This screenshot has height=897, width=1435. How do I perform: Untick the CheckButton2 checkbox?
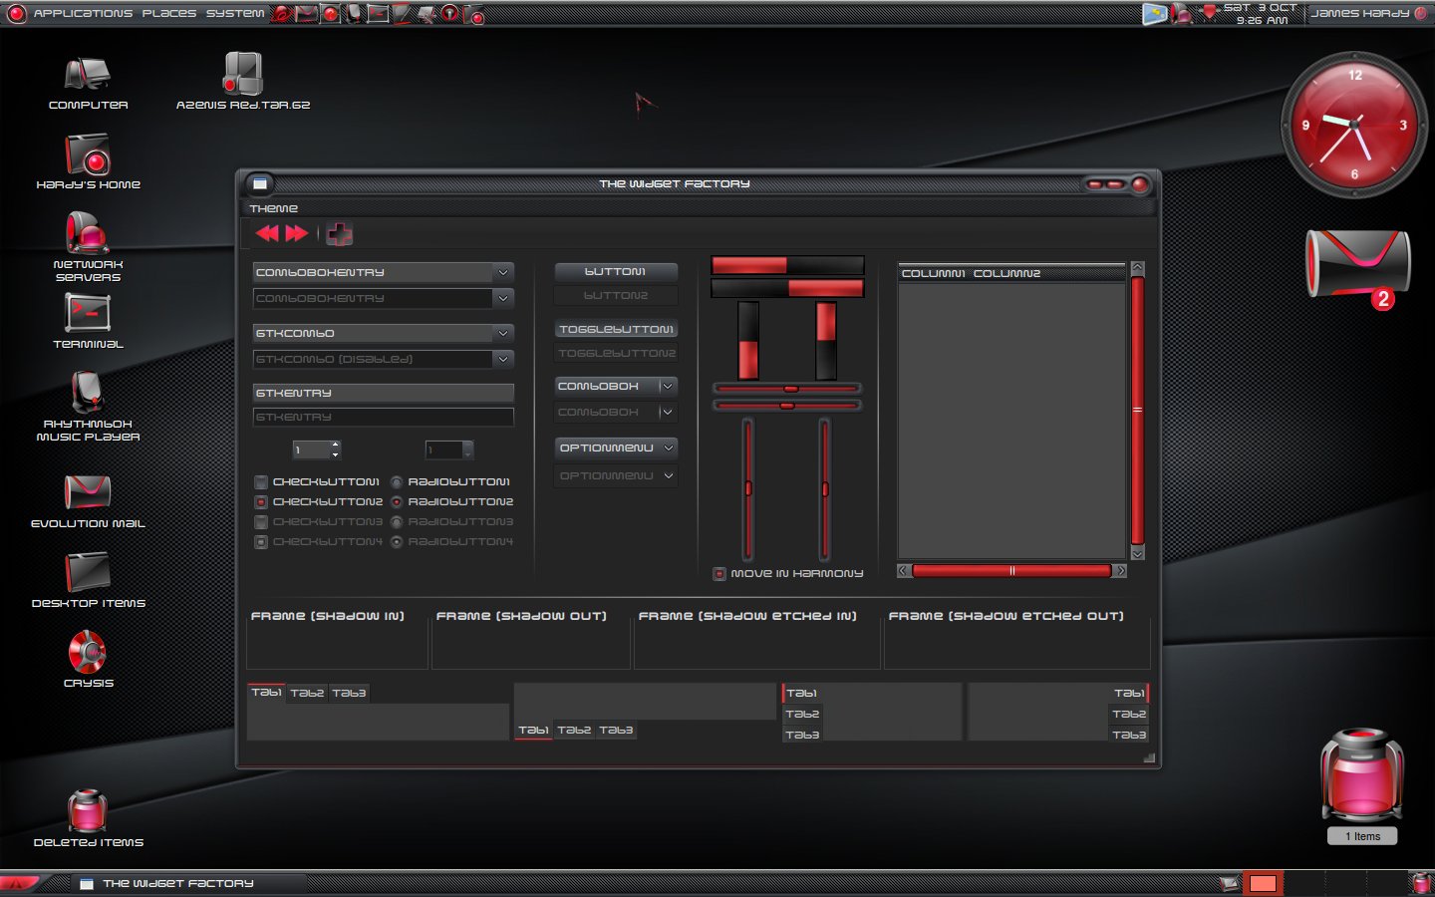pyautogui.click(x=261, y=502)
